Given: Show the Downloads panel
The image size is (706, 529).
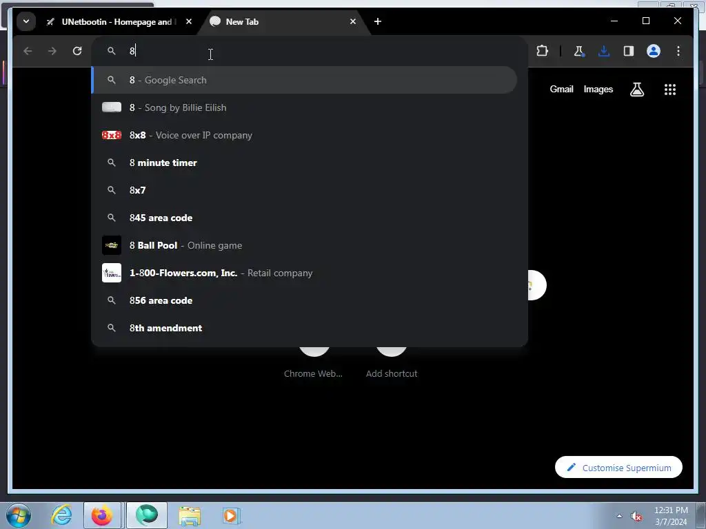Looking at the screenshot, I should point(604,51).
